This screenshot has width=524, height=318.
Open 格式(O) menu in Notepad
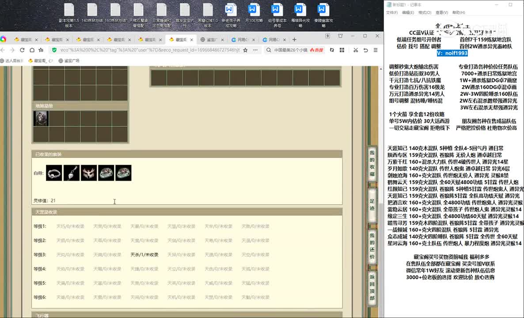pyautogui.click(x=425, y=12)
